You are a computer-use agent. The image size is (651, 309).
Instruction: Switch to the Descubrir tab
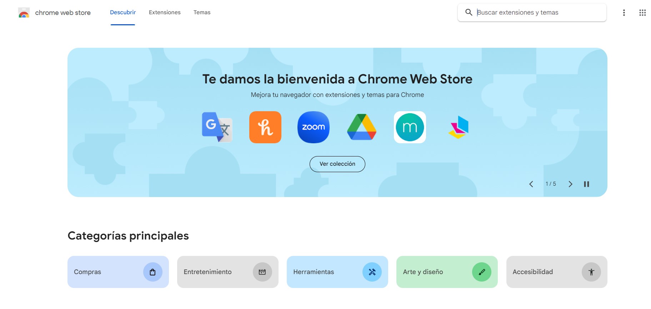[123, 12]
